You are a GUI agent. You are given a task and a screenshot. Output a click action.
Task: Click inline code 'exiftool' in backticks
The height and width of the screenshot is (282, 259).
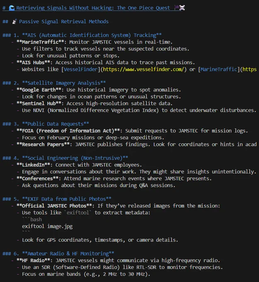point(78,213)
